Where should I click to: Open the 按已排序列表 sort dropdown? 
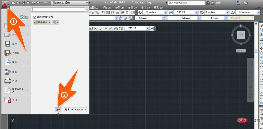point(42,23)
